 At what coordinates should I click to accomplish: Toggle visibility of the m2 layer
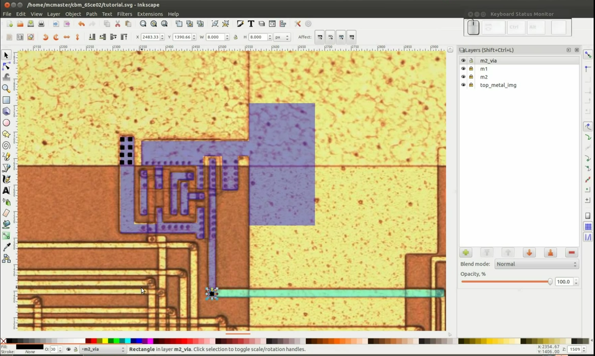[463, 77]
